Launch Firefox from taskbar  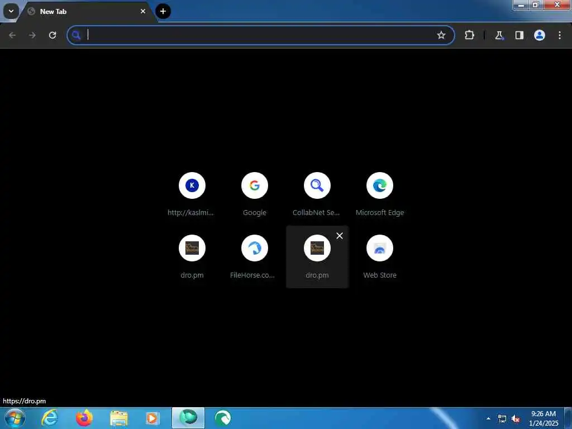click(x=84, y=418)
